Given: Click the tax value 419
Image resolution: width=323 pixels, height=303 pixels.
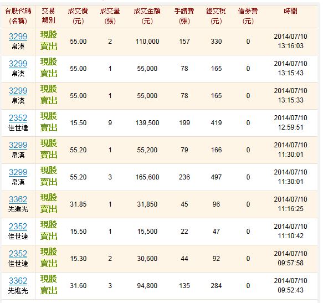Looking at the screenshot, I should click(216, 123).
